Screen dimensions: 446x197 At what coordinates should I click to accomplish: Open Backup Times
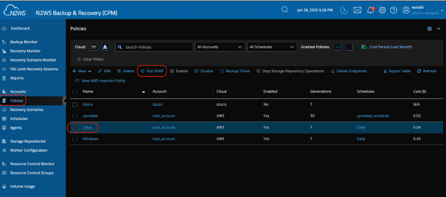235,71
